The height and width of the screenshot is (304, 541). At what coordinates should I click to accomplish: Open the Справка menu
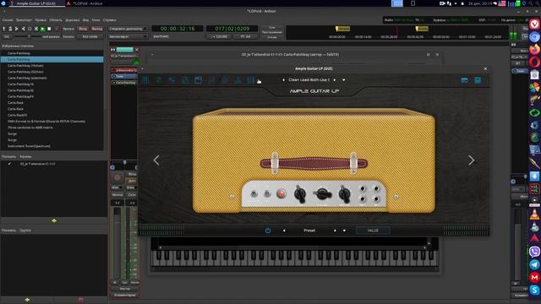pos(110,20)
